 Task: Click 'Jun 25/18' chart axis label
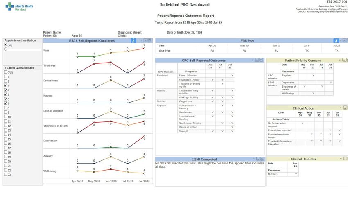111,182
